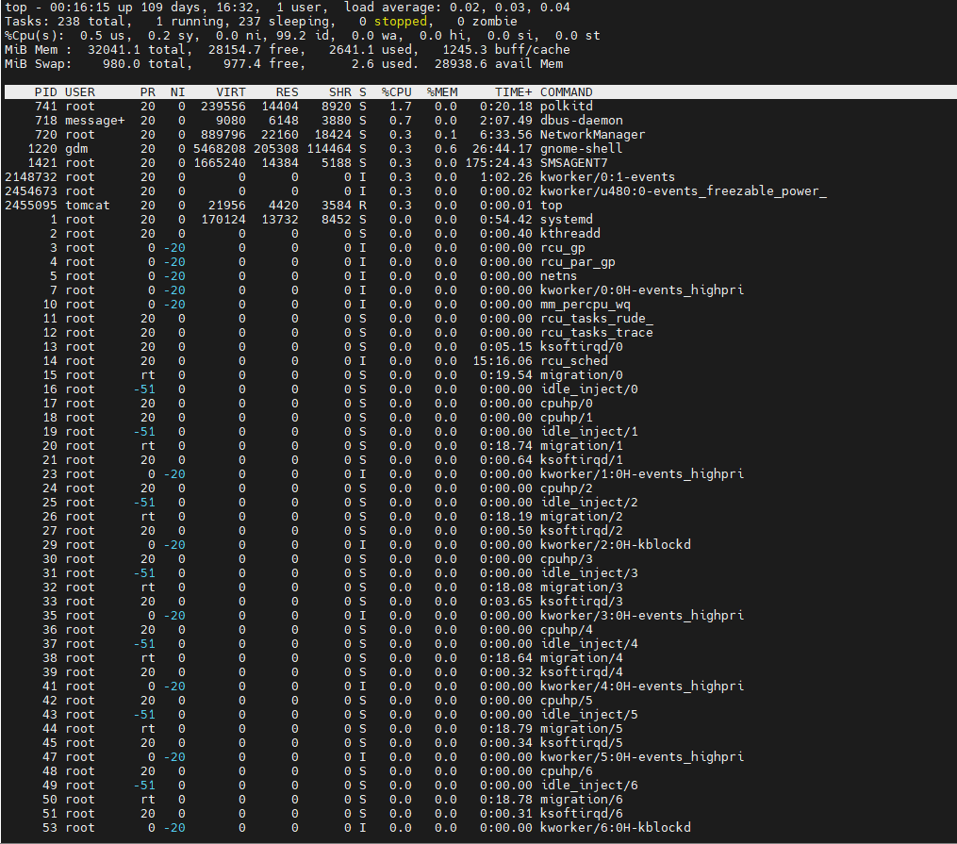The image size is (957, 844).
Task: Click the cpuhp/1 command
Action: coord(567,418)
